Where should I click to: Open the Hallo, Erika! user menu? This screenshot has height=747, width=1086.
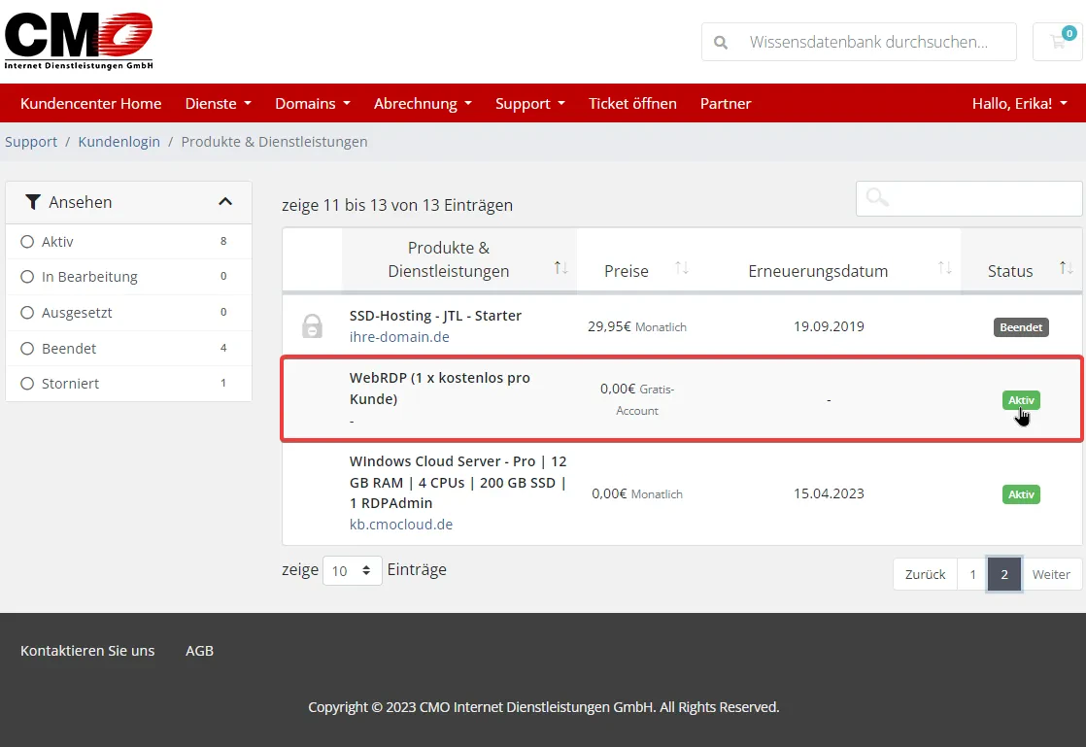click(1020, 103)
